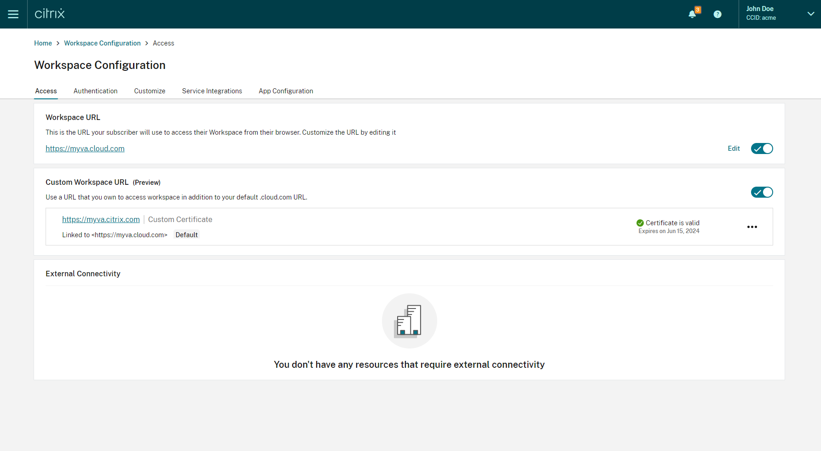Screen dimensions: 821x451
Task: Click the Access breadcrumb text
Action: pyautogui.click(x=163, y=43)
